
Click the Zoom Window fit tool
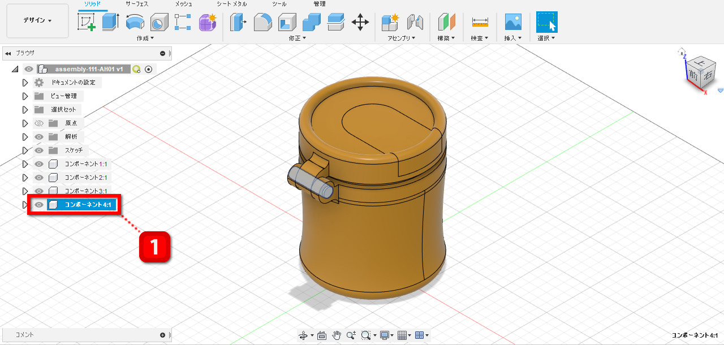coord(366,335)
